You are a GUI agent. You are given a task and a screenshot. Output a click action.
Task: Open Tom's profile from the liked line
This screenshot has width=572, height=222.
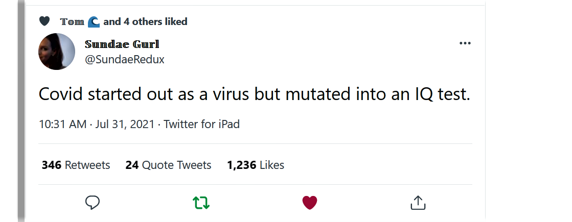[72, 21]
